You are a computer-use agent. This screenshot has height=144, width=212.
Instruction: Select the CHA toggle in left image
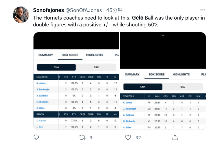56,67
